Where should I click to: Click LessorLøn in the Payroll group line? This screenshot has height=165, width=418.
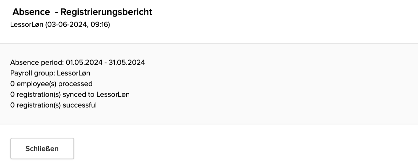click(73, 73)
